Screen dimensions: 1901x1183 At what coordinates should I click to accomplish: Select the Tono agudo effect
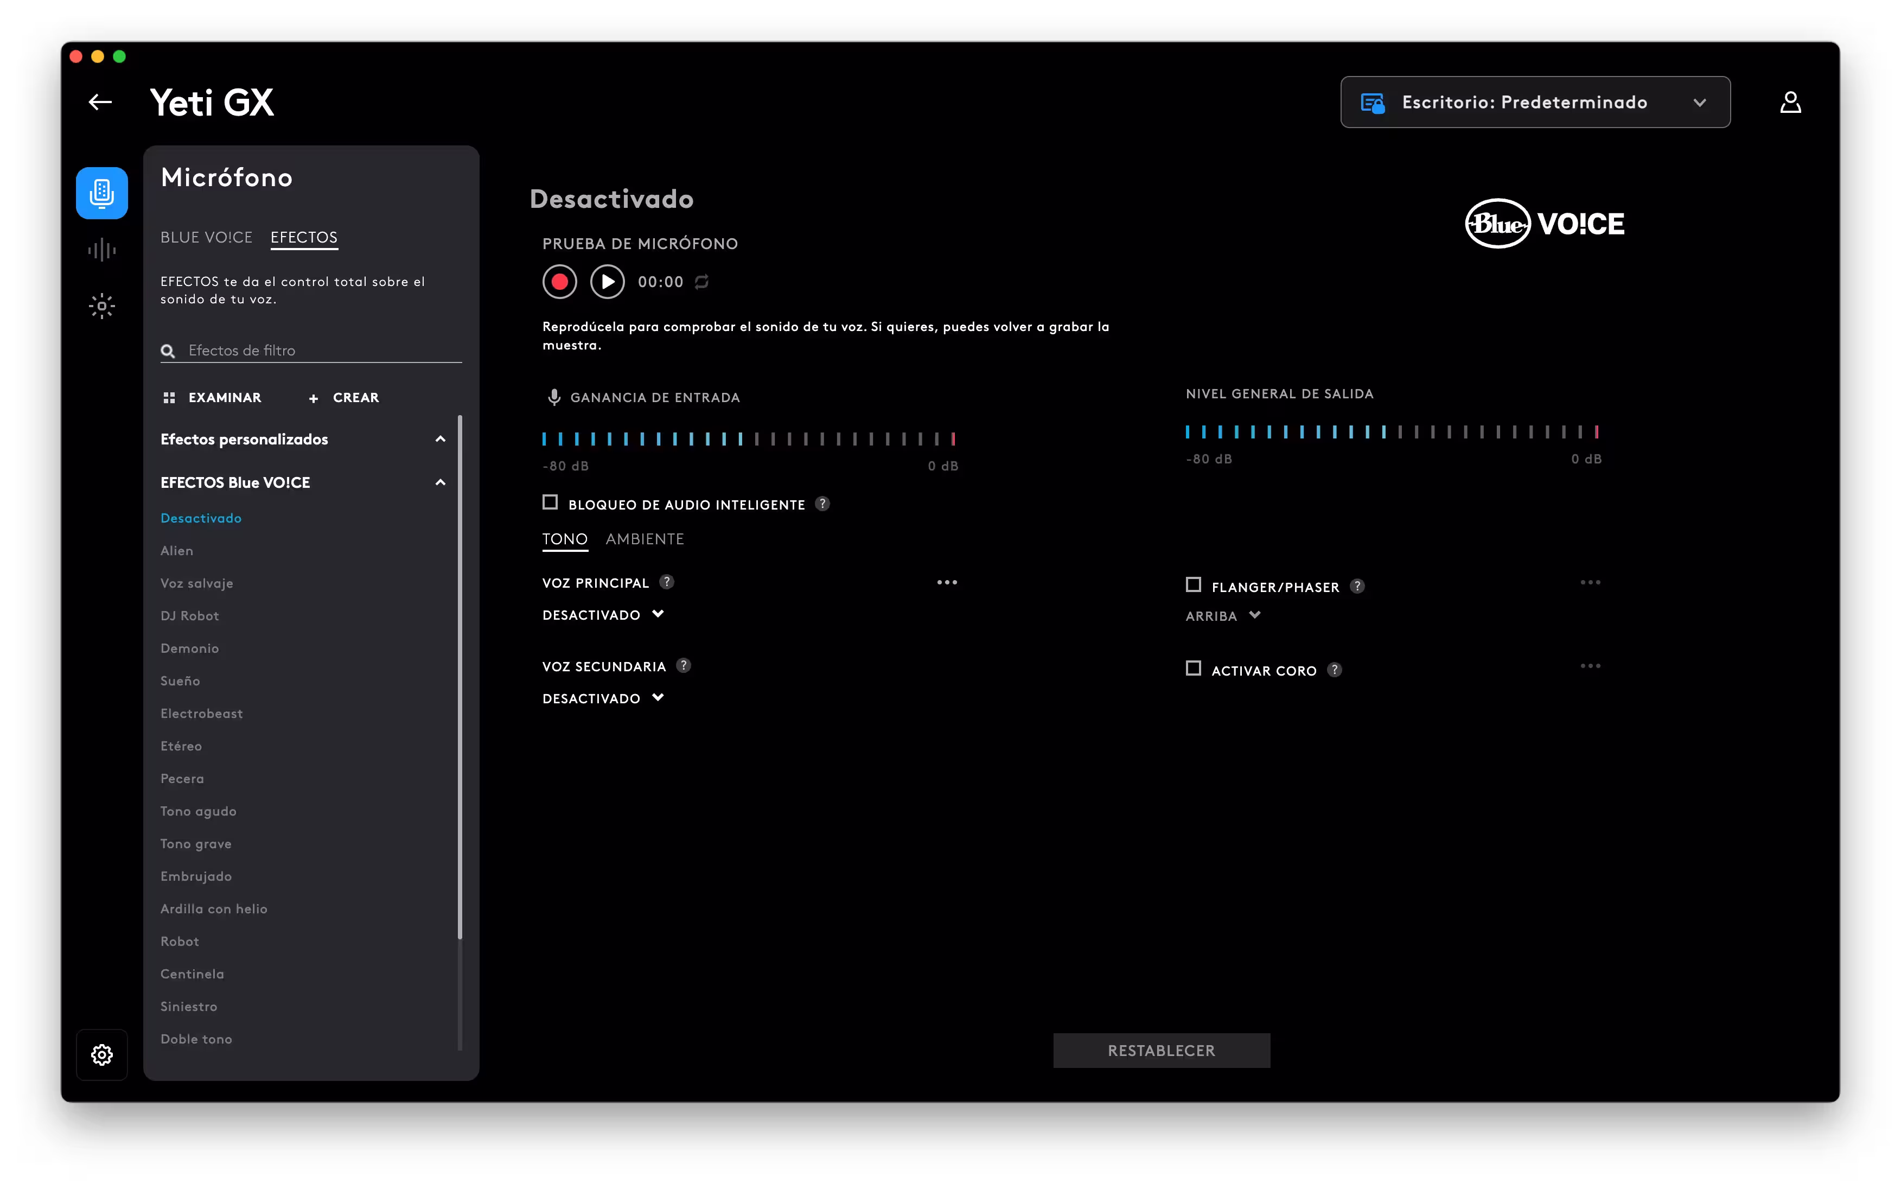tap(199, 811)
